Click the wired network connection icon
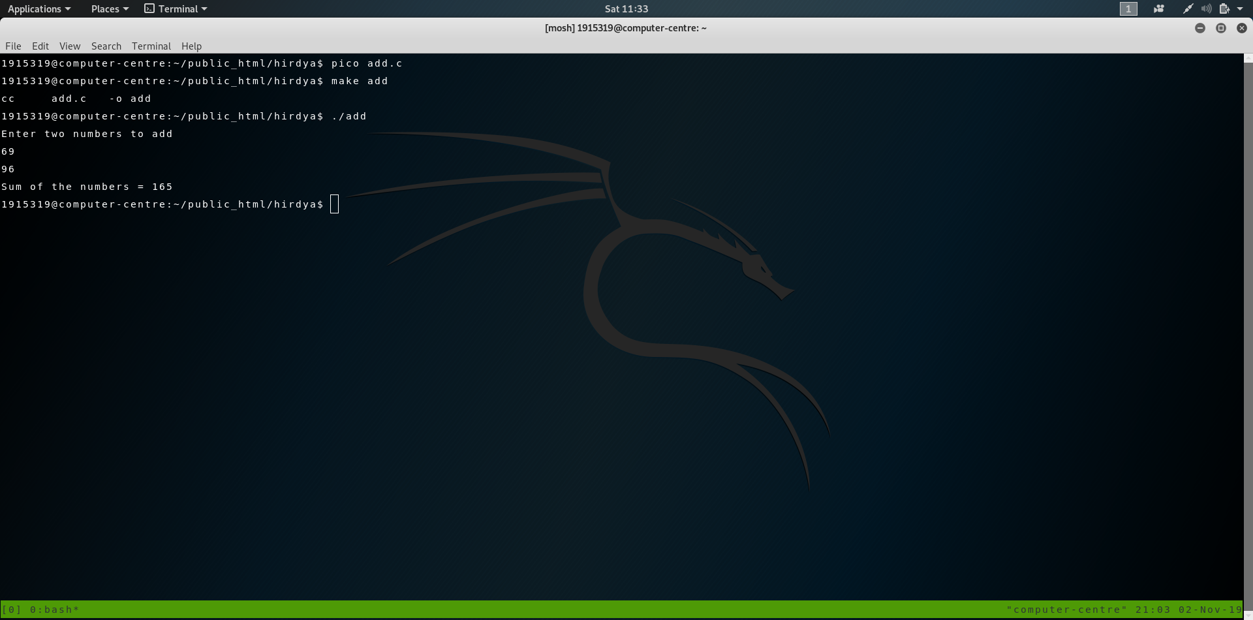Screen dimensions: 1253x620 click(x=1188, y=8)
